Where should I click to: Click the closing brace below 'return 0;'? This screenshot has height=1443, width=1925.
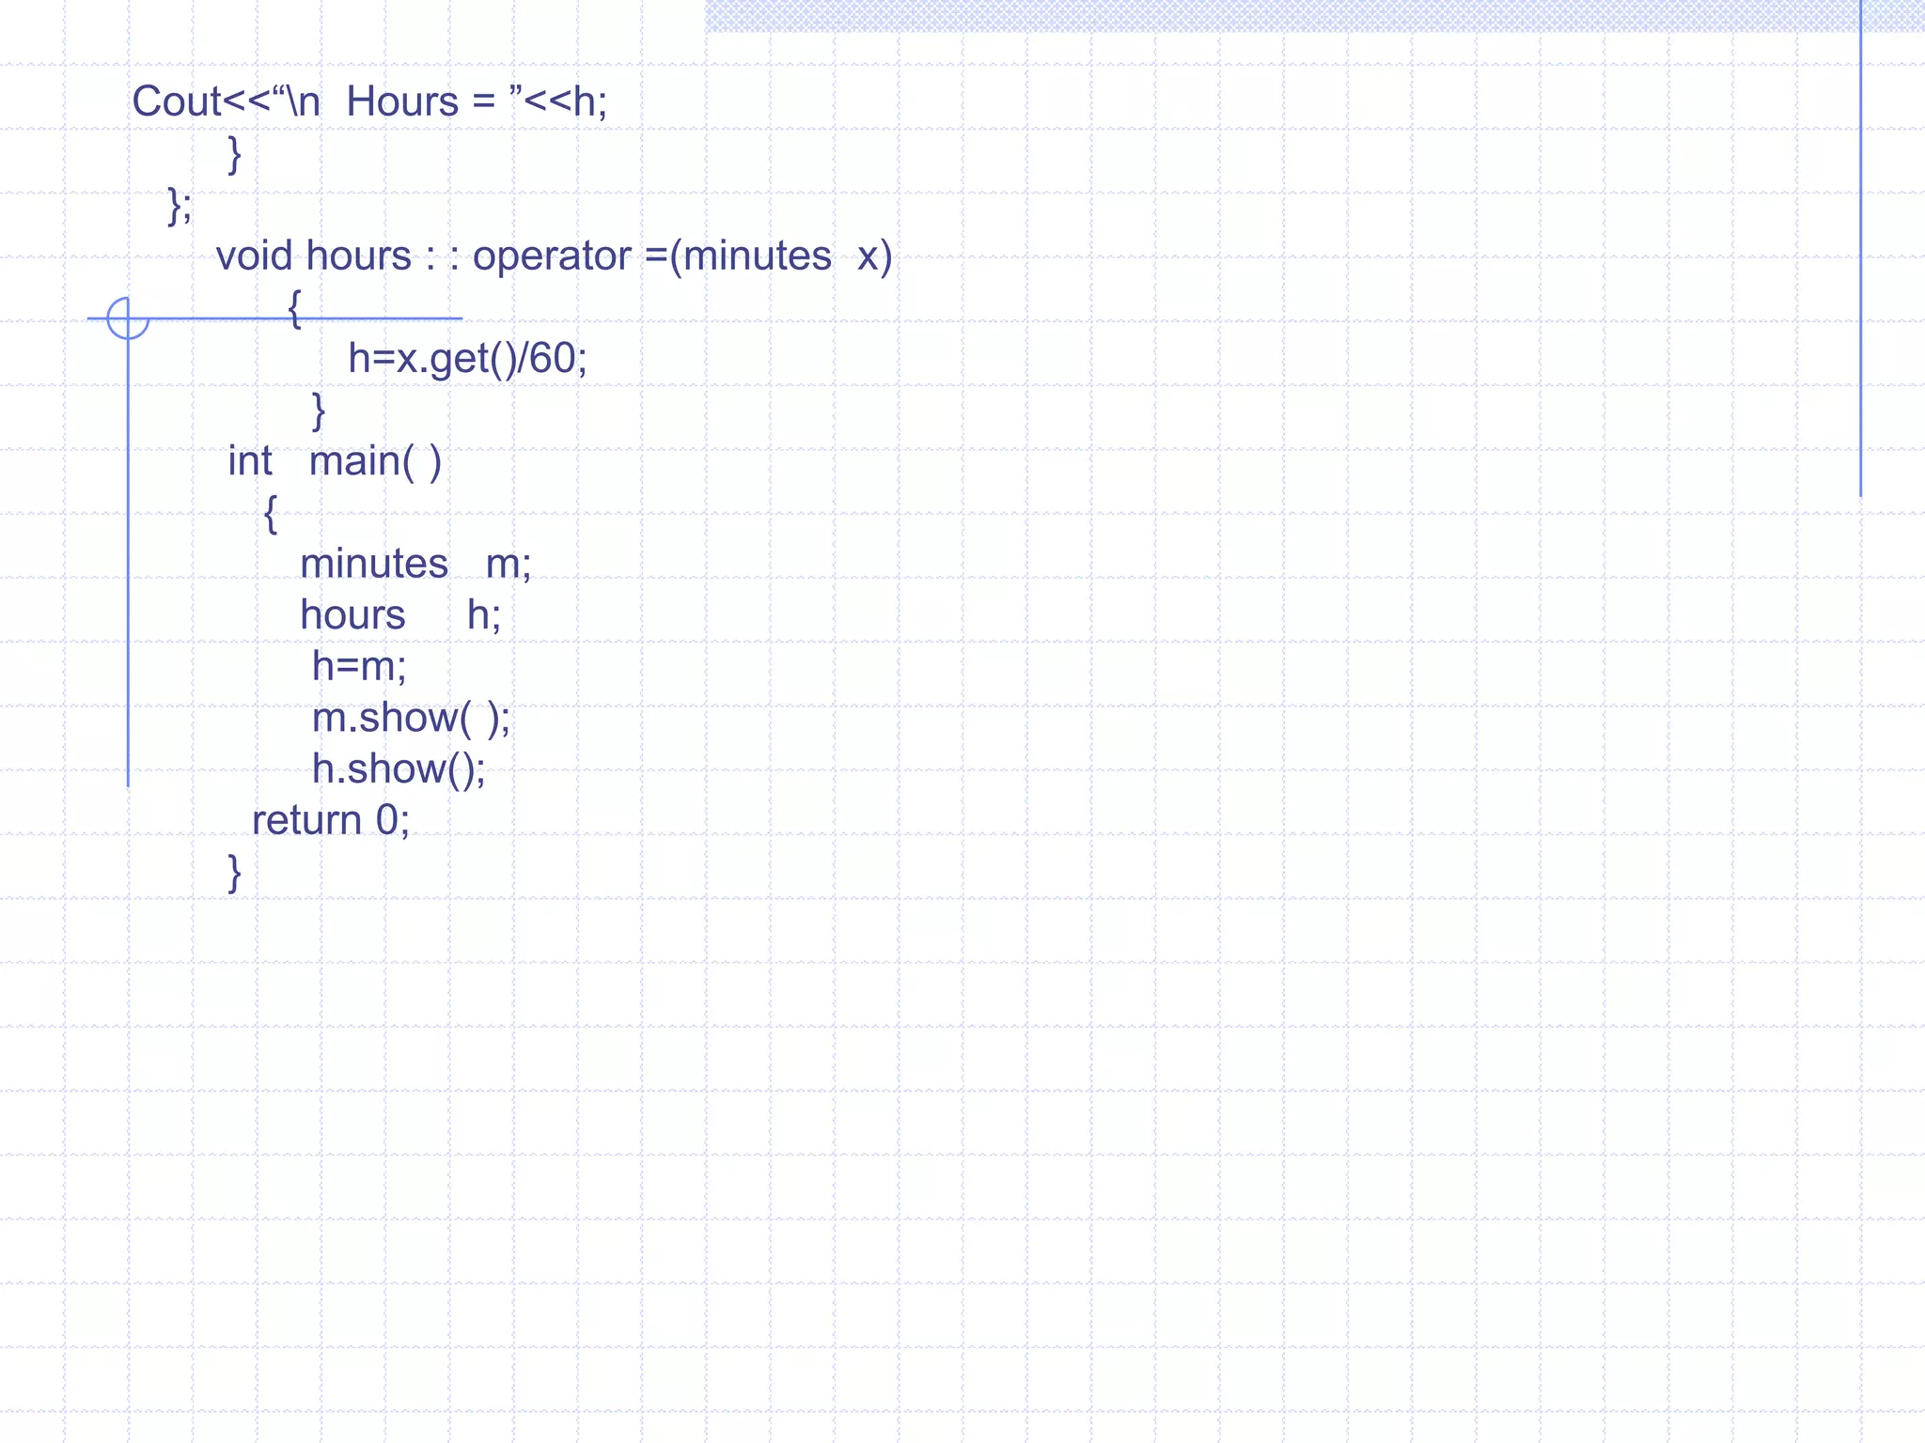[235, 873]
